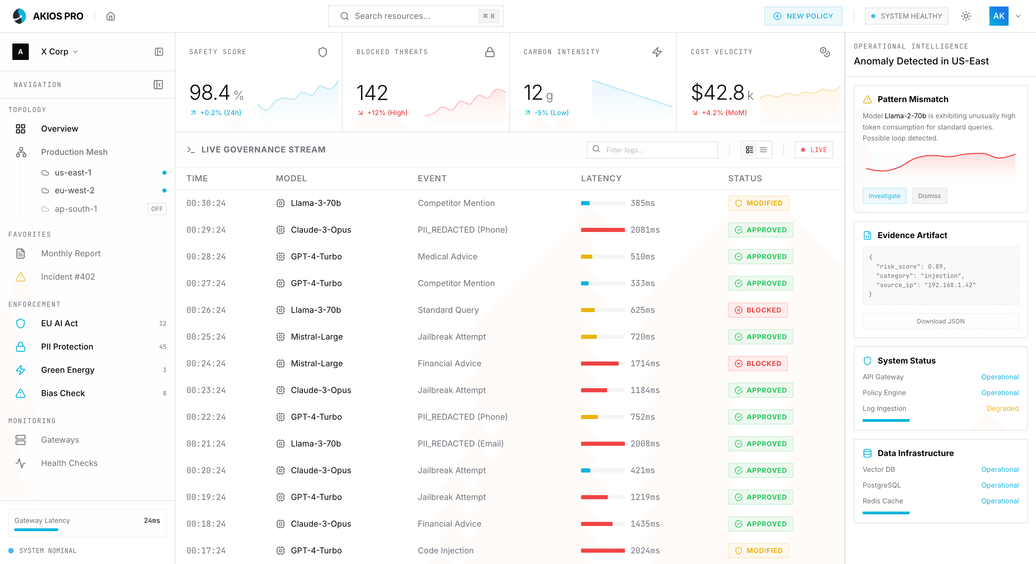This screenshot has width=1036, height=564.
Task: Select Overview in the Topology menu
Action: [x=59, y=128]
